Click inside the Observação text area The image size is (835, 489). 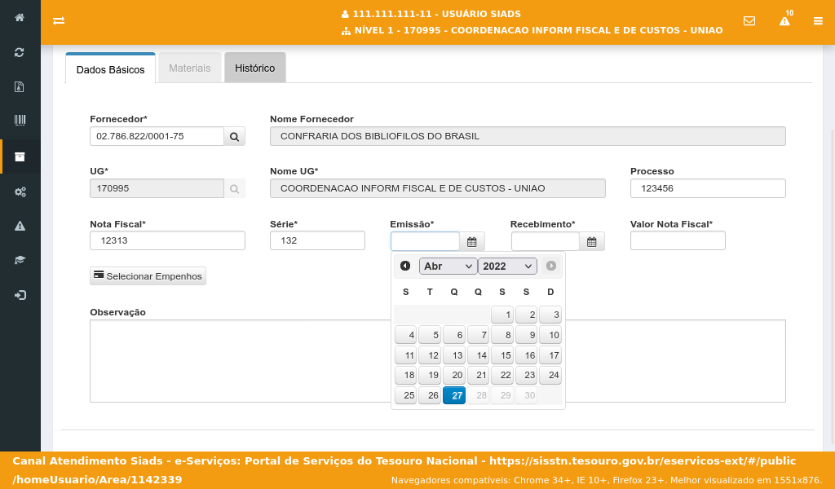pyautogui.click(x=438, y=361)
